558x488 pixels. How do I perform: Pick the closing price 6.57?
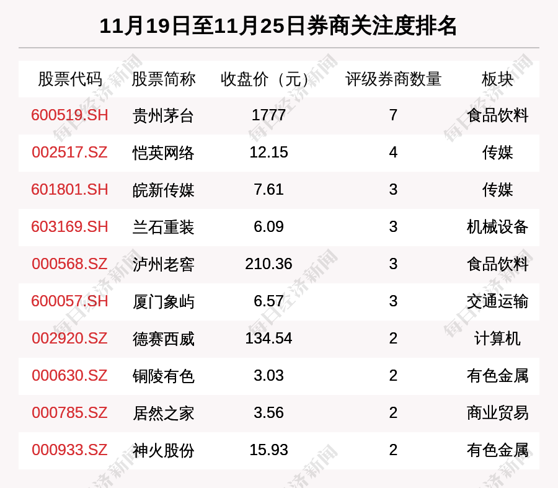tap(268, 301)
